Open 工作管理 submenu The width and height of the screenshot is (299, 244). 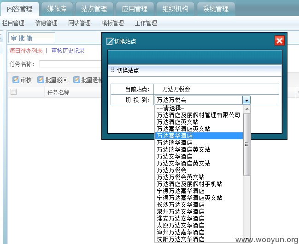click(146, 23)
